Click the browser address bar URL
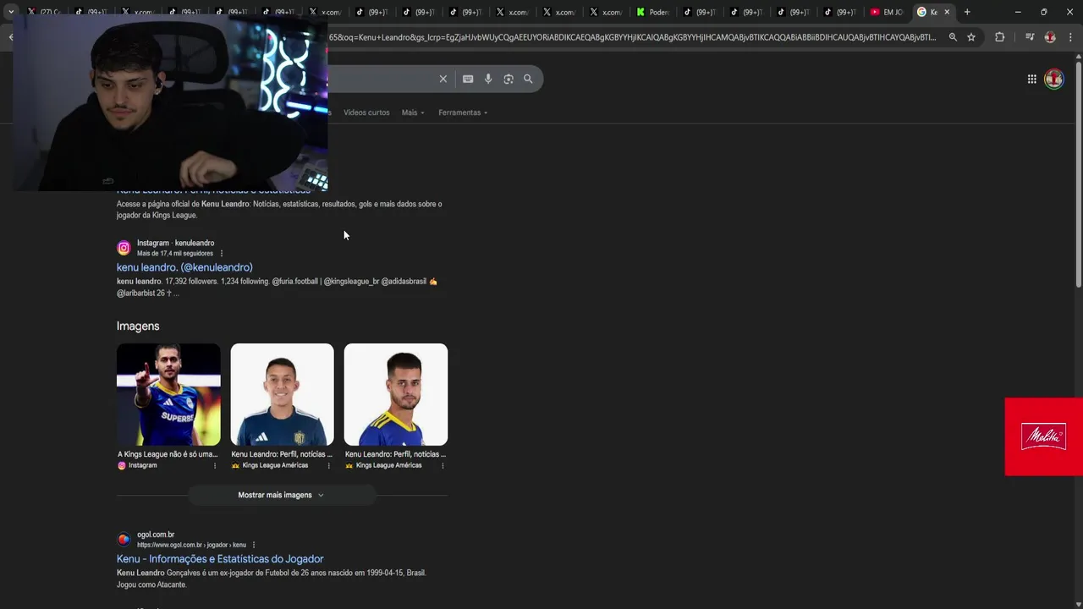 click(632, 37)
